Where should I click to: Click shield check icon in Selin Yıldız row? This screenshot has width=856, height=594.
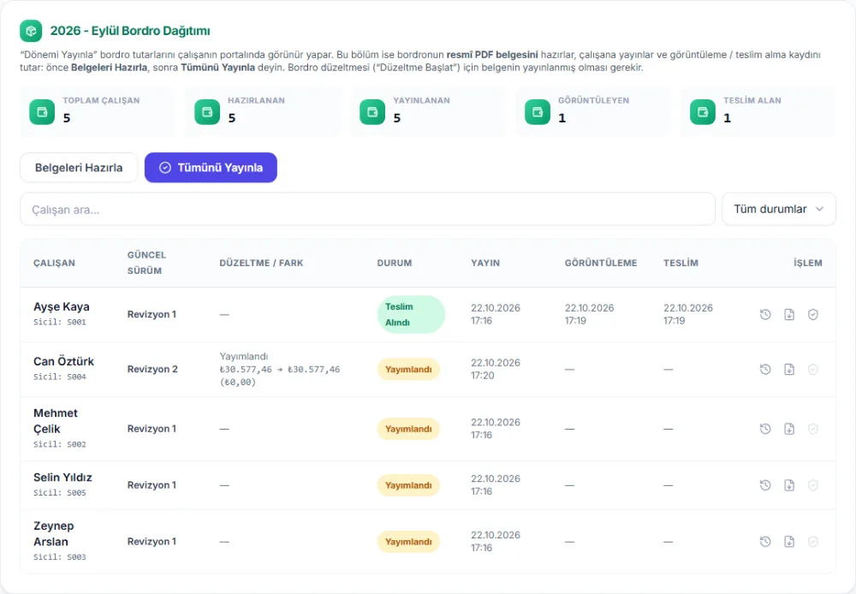tap(813, 484)
